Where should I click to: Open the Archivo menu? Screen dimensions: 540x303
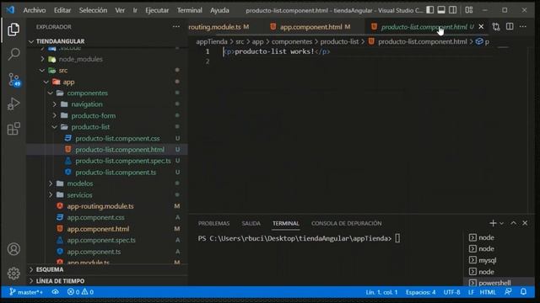(35, 10)
